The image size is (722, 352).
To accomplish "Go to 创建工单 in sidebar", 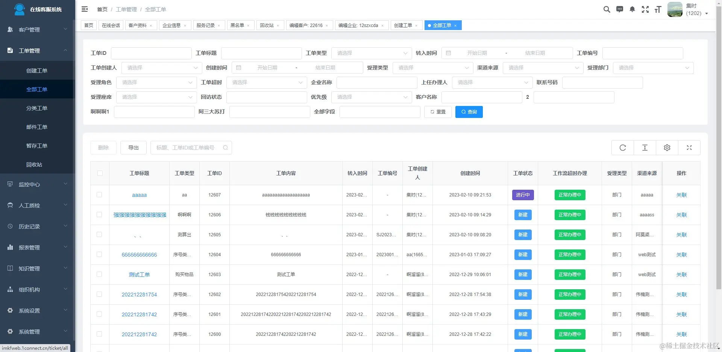I will [37, 71].
